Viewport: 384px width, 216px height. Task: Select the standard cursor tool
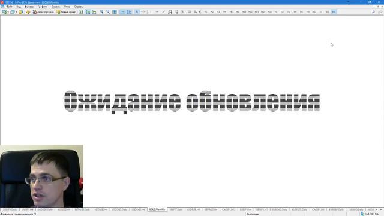[x=137, y=12]
